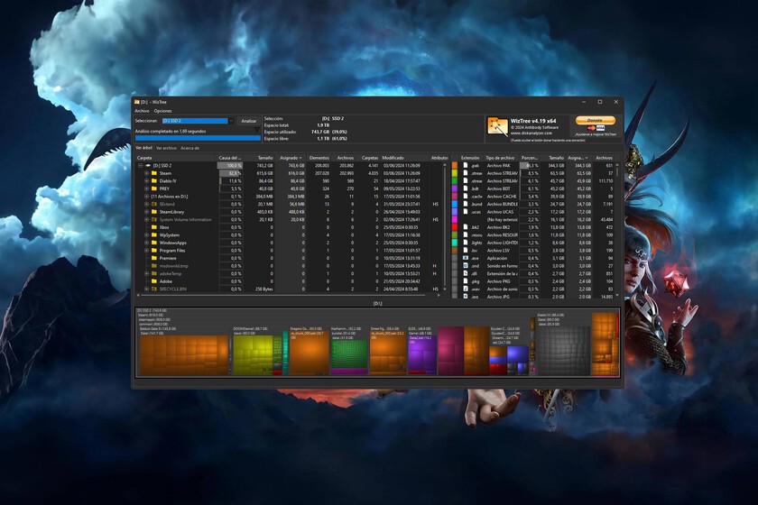Open the Opciones menu
Screen dimensions: 758x505
[163, 111]
